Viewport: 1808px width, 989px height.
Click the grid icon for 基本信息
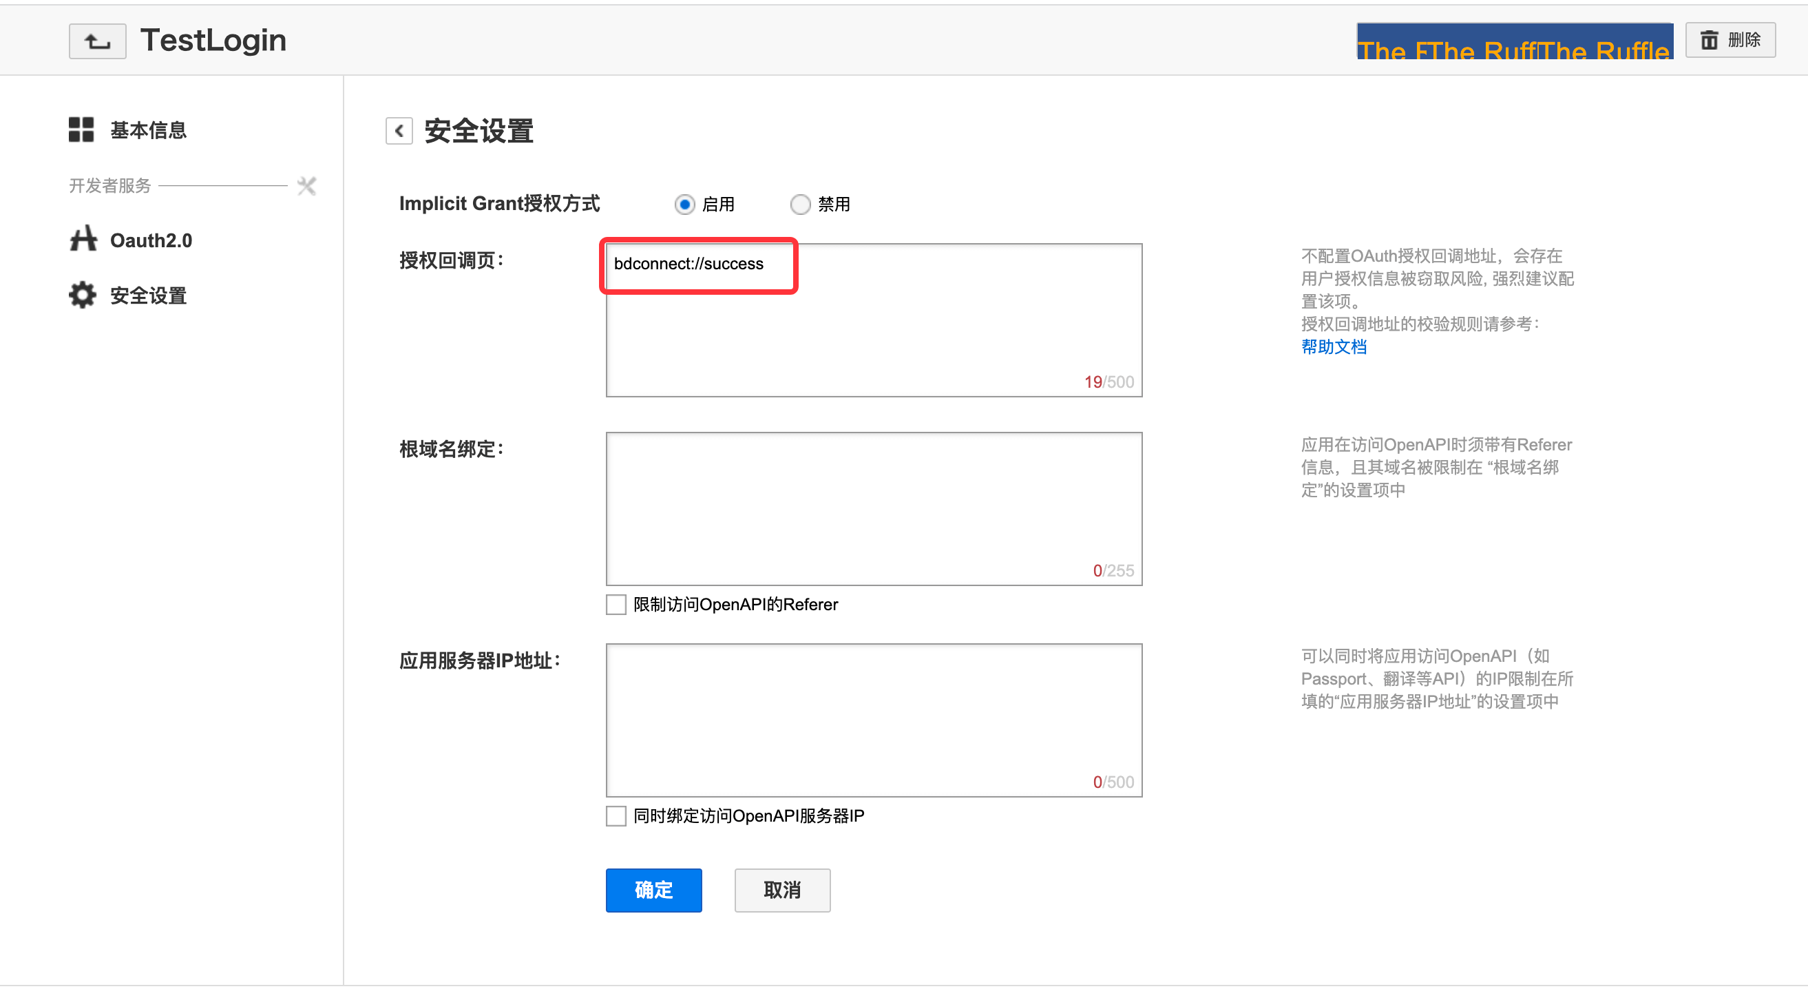[x=81, y=130]
